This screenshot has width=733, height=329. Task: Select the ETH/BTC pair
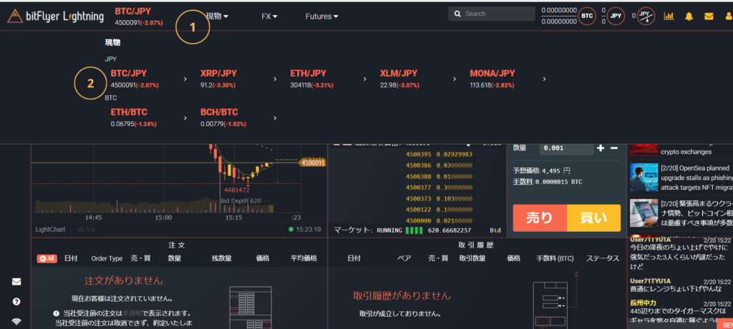coord(134,118)
